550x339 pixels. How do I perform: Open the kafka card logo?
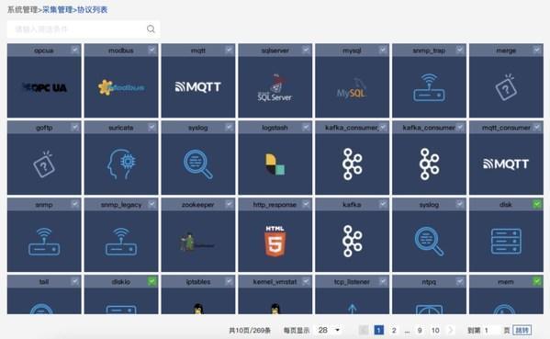point(353,242)
